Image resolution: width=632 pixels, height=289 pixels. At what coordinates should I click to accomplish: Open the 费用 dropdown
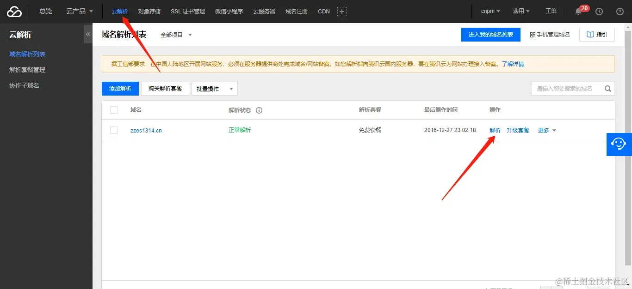point(521,11)
